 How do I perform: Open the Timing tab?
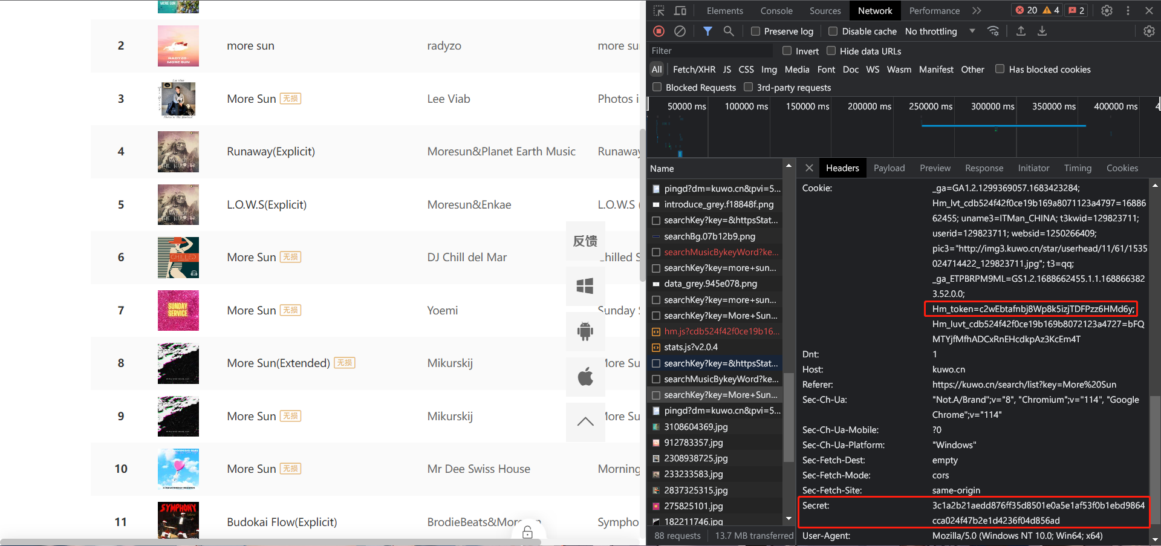click(x=1078, y=168)
